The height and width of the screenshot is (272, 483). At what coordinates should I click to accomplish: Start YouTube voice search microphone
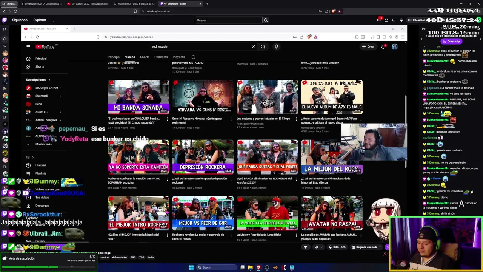point(276,46)
